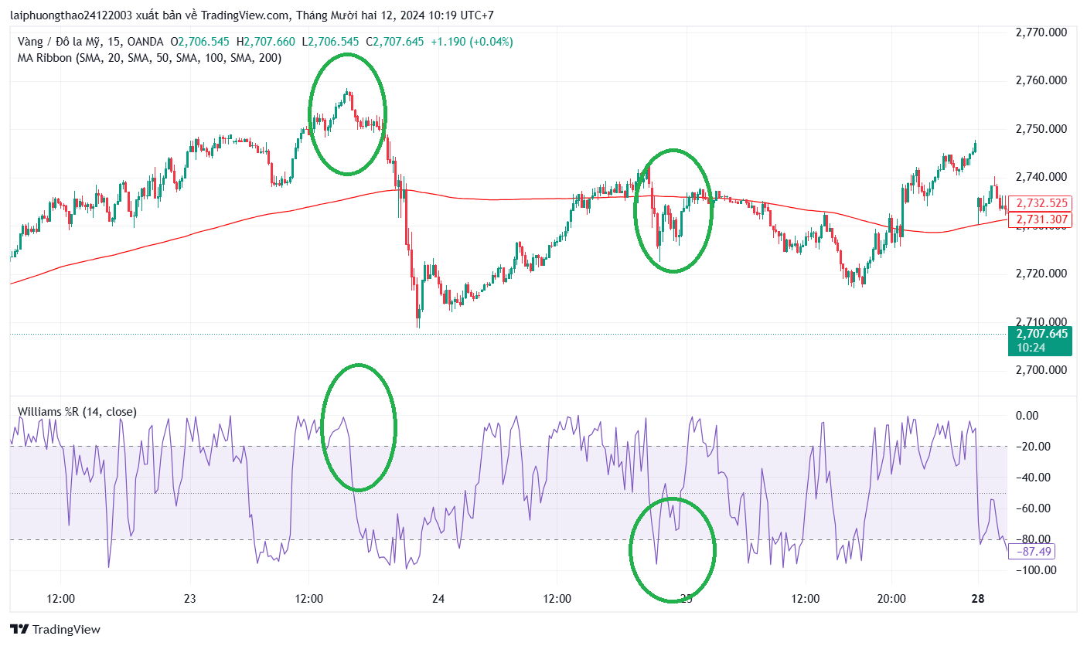
Task: Click the red price tag 2,732.525
Action: 1041,203
